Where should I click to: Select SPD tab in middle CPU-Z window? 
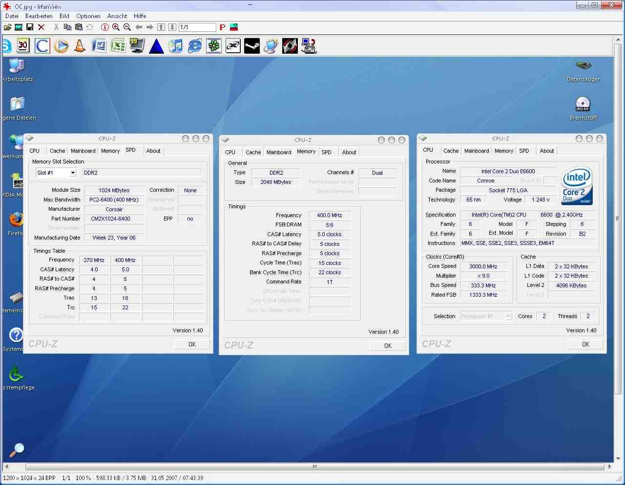point(326,152)
